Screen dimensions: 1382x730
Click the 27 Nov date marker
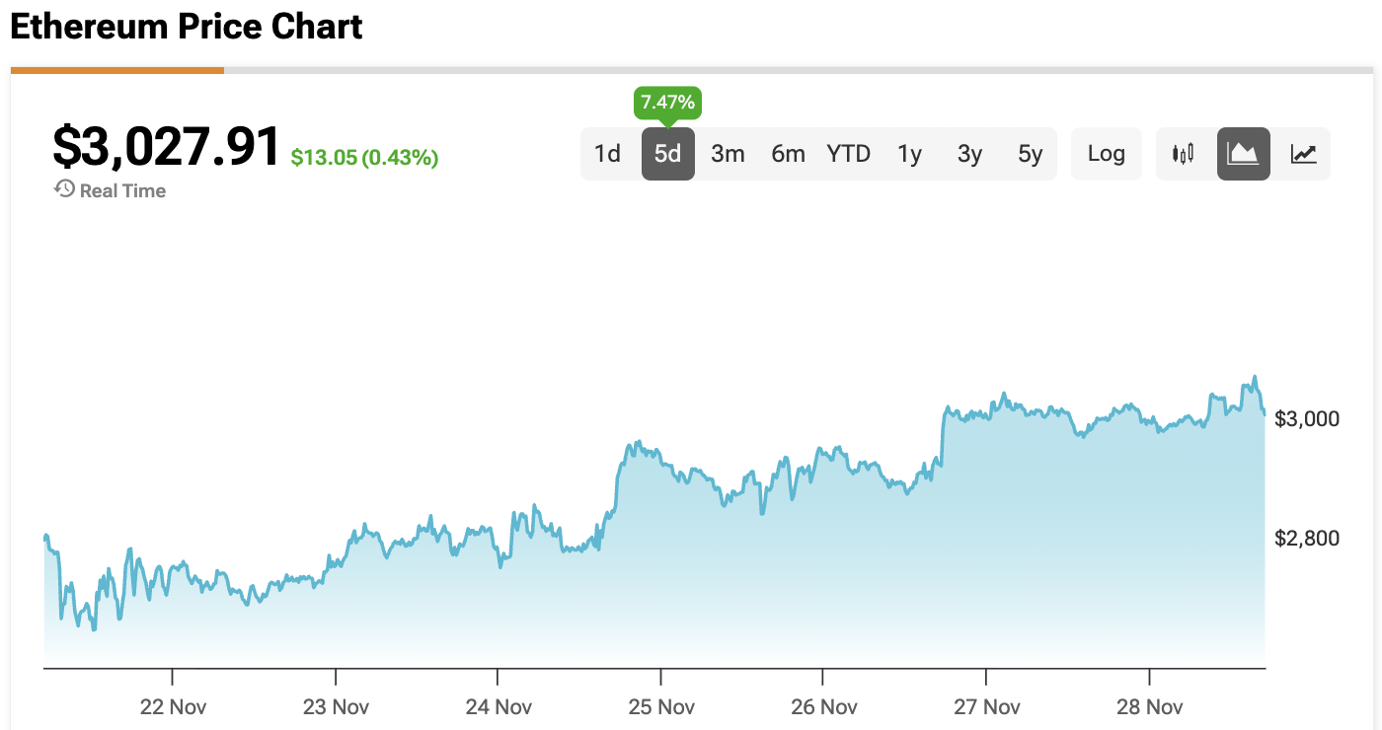(x=986, y=706)
